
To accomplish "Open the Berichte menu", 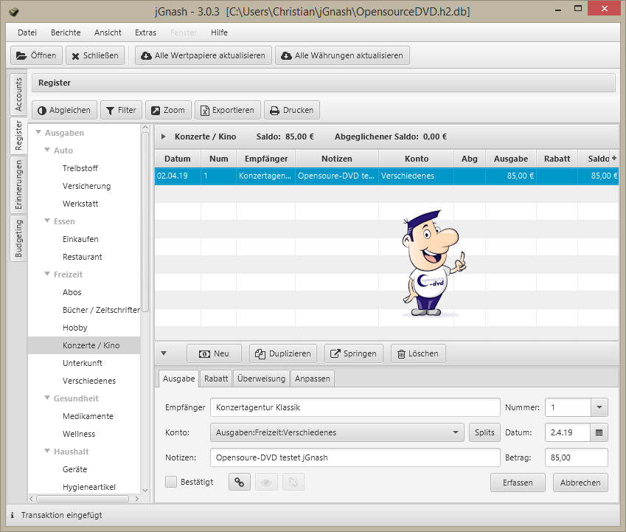I will [x=66, y=32].
